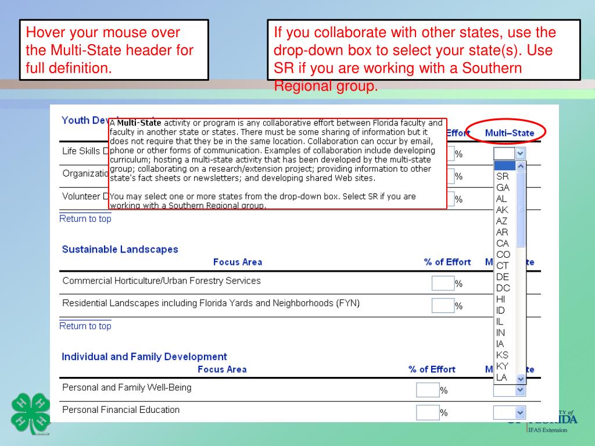595x446 pixels.
Task: Click the state list scrollbar thumb
Action: coord(521,209)
